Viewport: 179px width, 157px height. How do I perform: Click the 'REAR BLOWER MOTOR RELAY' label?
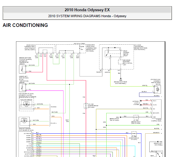[126, 53]
